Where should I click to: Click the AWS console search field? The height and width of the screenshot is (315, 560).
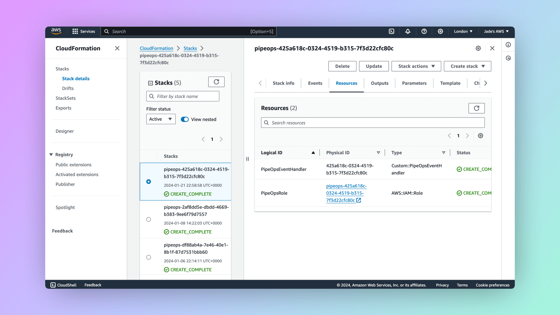188,31
